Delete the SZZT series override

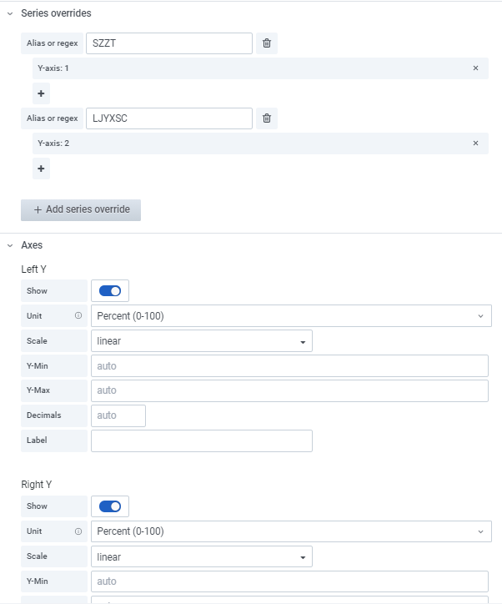coord(267,43)
